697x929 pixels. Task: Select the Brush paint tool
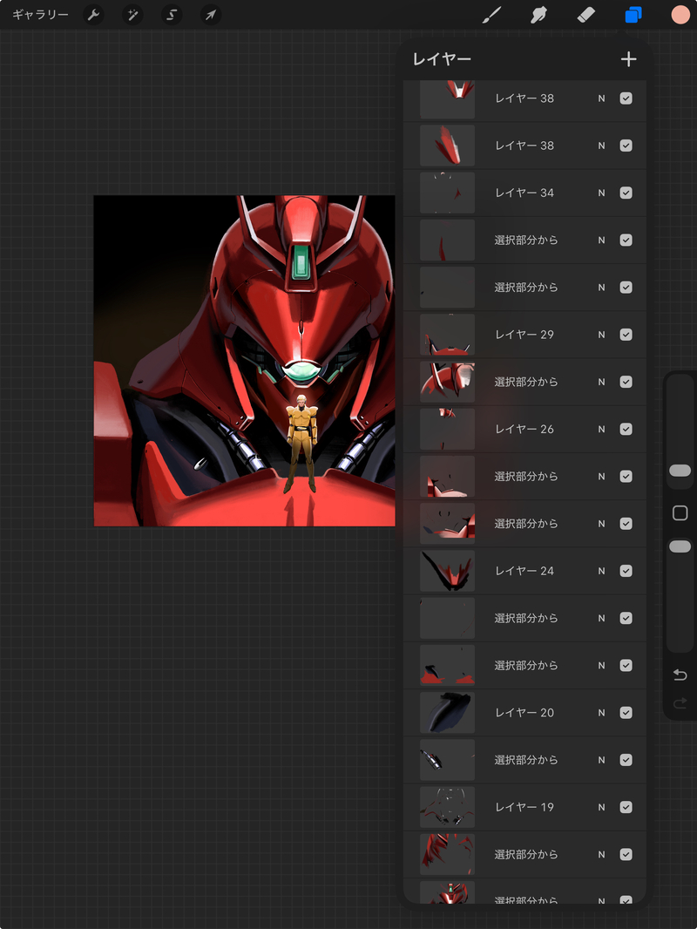click(x=491, y=15)
